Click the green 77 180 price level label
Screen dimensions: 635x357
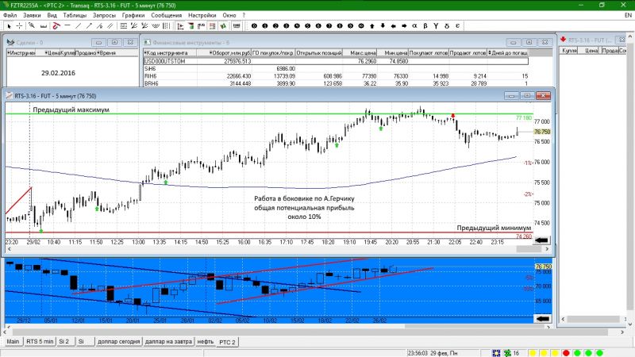[524, 117]
